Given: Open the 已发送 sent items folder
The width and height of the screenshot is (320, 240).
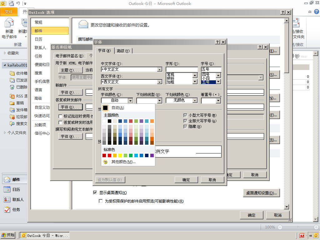Looking at the screenshot, I should [18, 80].
